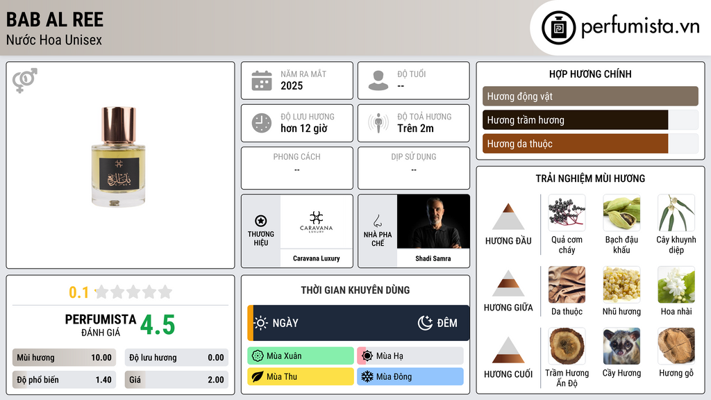Click the star badge icon above Thương hiệu
The height and width of the screenshot is (400, 711).
tap(261, 221)
